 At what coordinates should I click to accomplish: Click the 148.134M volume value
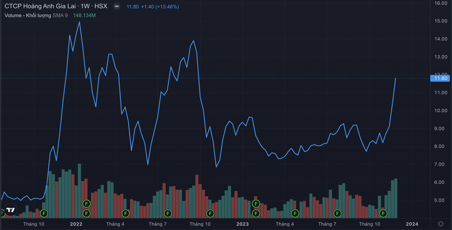84,15
